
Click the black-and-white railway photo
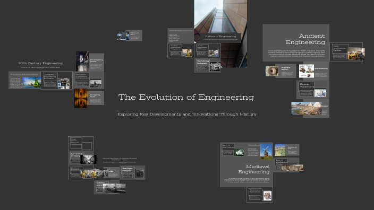click(x=114, y=188)
